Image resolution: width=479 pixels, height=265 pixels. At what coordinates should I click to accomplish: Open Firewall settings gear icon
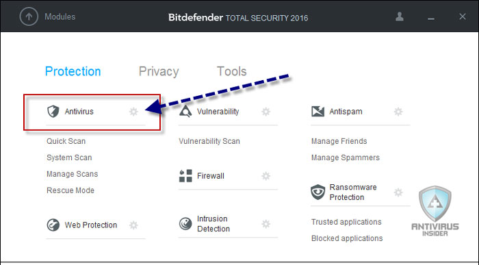[x=266, y=176]
